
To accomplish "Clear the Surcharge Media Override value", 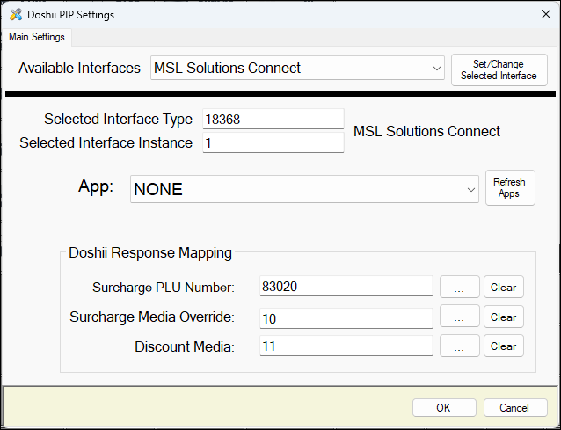I will coord(503,317).
